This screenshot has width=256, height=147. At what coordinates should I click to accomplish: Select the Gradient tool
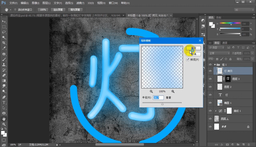point(4,81)
